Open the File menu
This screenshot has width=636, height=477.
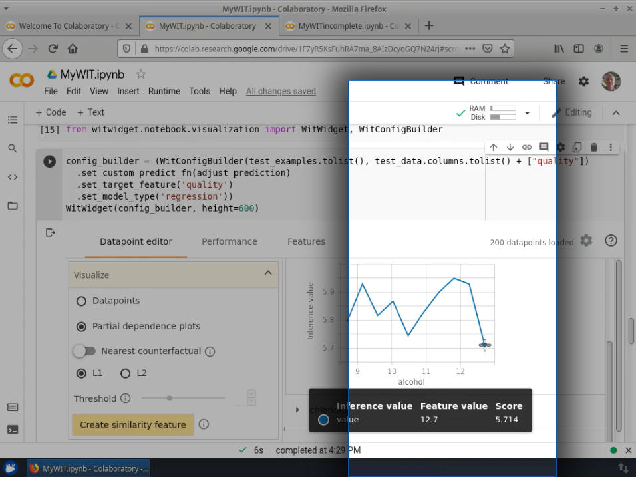click(x=51, y=91)
